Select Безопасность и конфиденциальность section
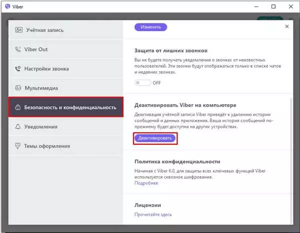The width and height of the screenshot is (300, 233). pyautogui.click(x=65, y=107)
